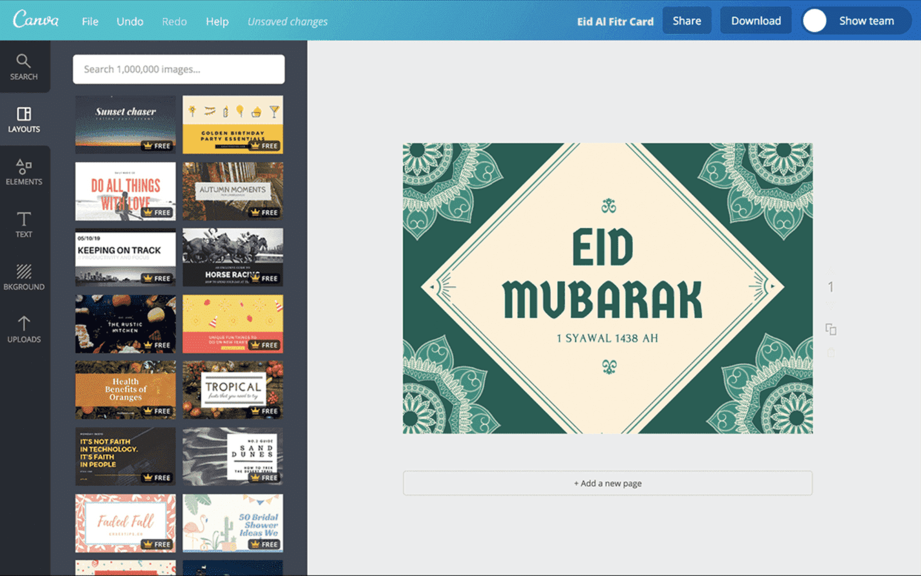Open the Uploads panel
Screen dimensions: 921x576
24,329
